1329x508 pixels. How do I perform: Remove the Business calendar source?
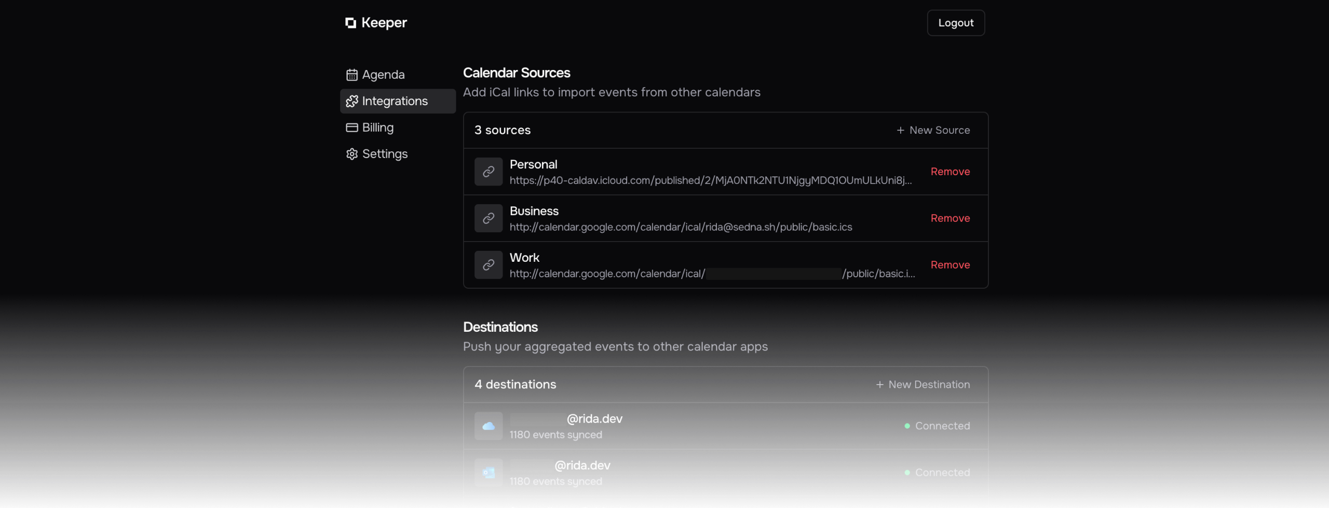(x=950, y=218)
